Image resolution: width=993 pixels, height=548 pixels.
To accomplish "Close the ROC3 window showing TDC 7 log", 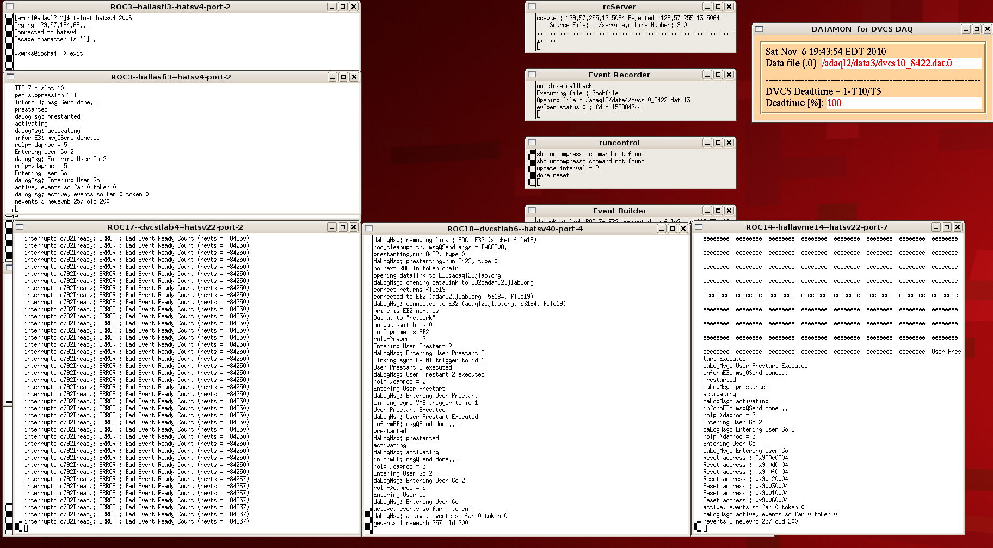I will point(354,77).
